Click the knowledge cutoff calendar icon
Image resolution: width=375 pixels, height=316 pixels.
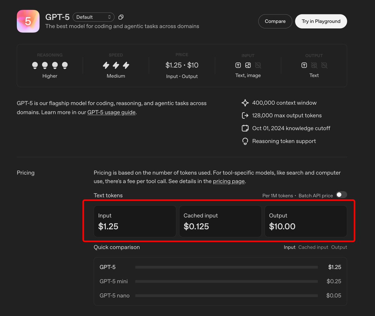(x=245, y=128)
